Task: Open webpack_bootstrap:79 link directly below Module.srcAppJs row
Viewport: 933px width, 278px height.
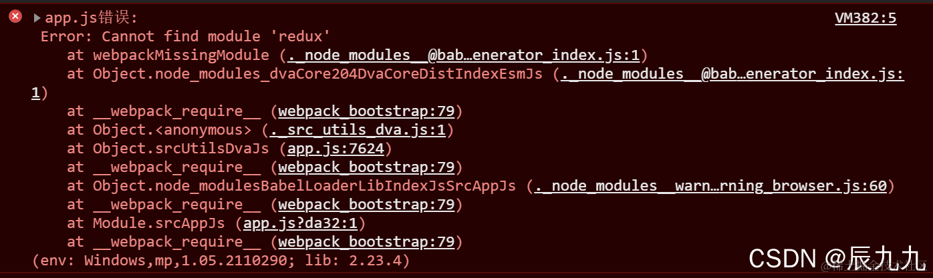Action: [366, 242]
